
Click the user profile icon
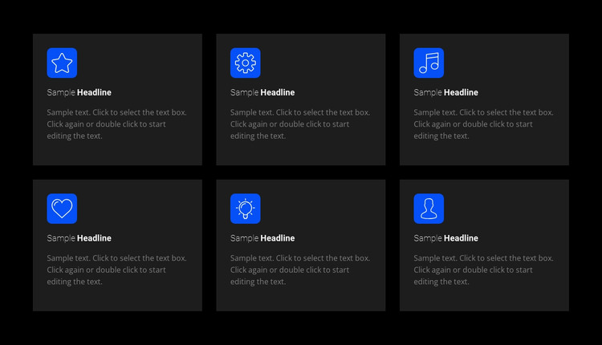[x=429, y=209]
